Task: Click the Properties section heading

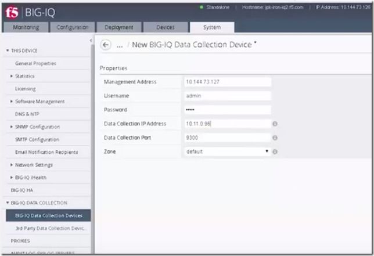Action: click(113, 68)
